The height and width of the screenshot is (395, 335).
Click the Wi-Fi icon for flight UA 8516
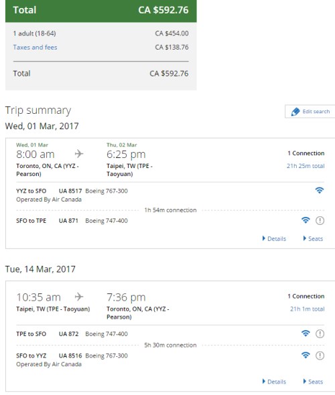(x=306, y=355)
